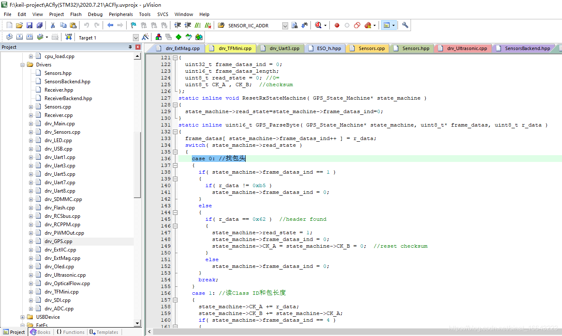Insert a bookmark with the flag icon

(x=133, y=25)
